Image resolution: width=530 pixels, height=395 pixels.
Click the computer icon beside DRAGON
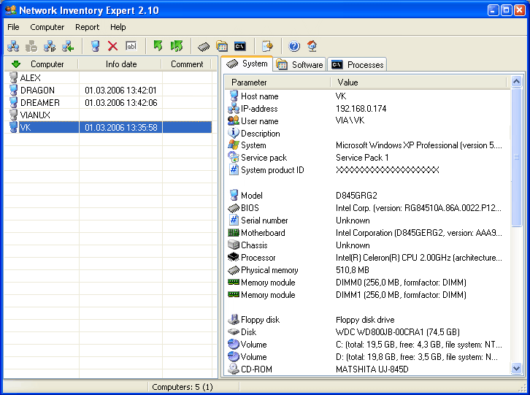point(14,90)
